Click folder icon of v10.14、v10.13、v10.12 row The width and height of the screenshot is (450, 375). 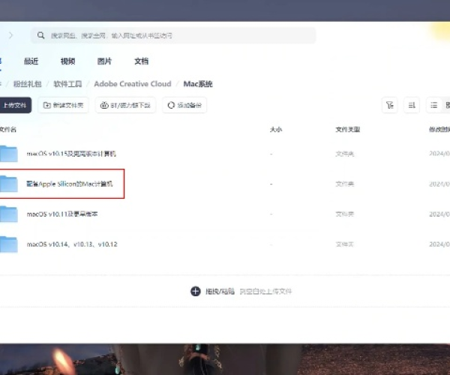click(x=8, y=244)
